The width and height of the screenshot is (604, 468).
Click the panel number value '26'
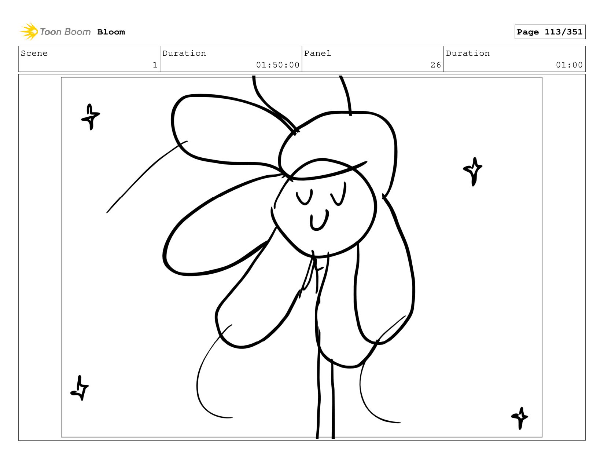436,65
